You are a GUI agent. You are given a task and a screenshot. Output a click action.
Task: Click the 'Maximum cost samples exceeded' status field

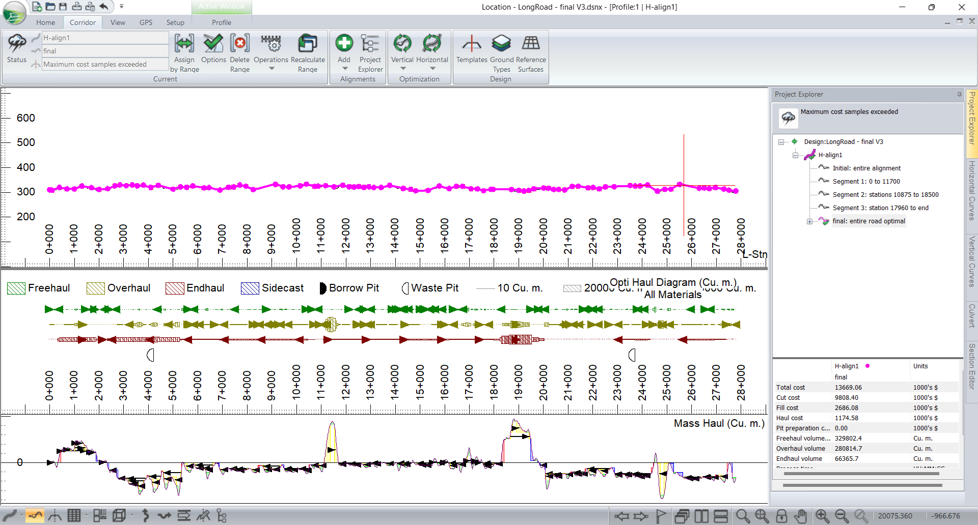coord(105,64)
